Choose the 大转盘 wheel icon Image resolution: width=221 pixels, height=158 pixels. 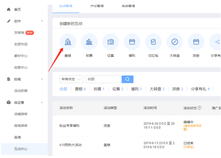[x=175, y=42]
